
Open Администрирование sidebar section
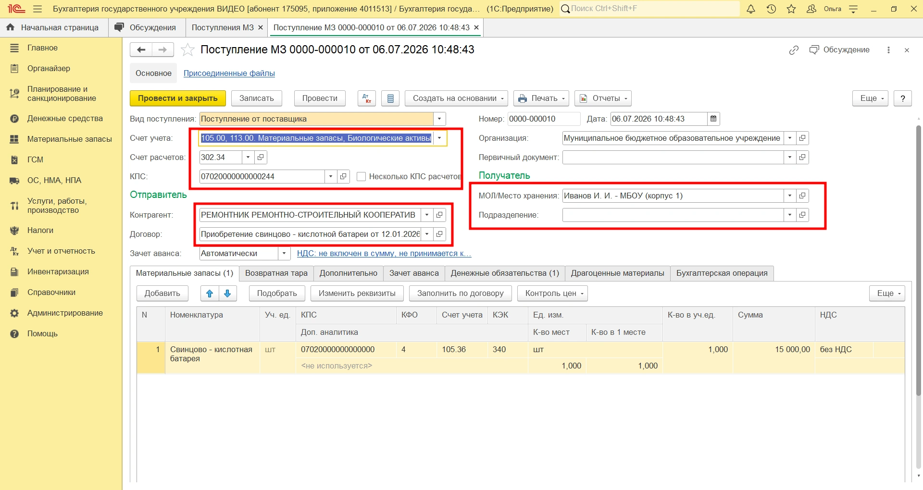click(x=61, y=313)
